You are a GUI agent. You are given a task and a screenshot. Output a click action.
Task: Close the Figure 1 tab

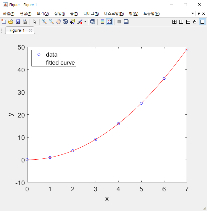click(30, 30)
